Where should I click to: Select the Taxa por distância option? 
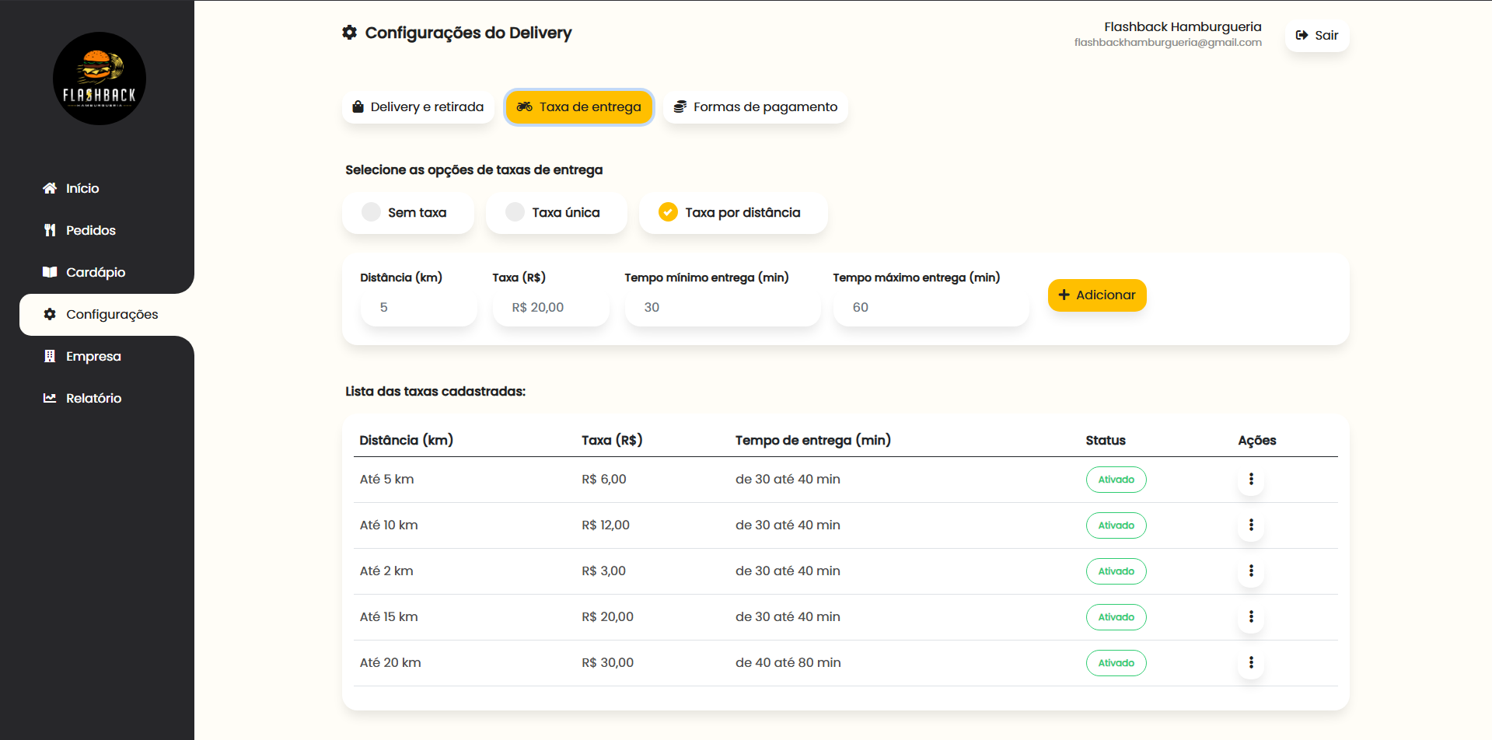tap(668, 212)
